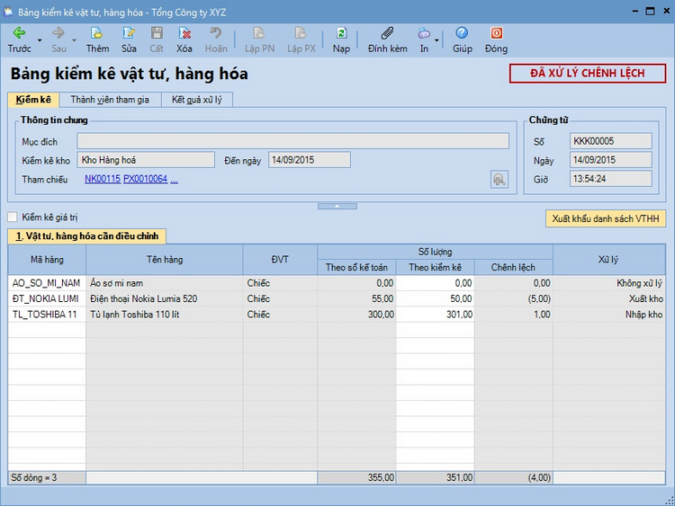The width and height of the screenshot is (675, 506).
Task: Click the Hoãn undo icon
Action: [216, 33]
